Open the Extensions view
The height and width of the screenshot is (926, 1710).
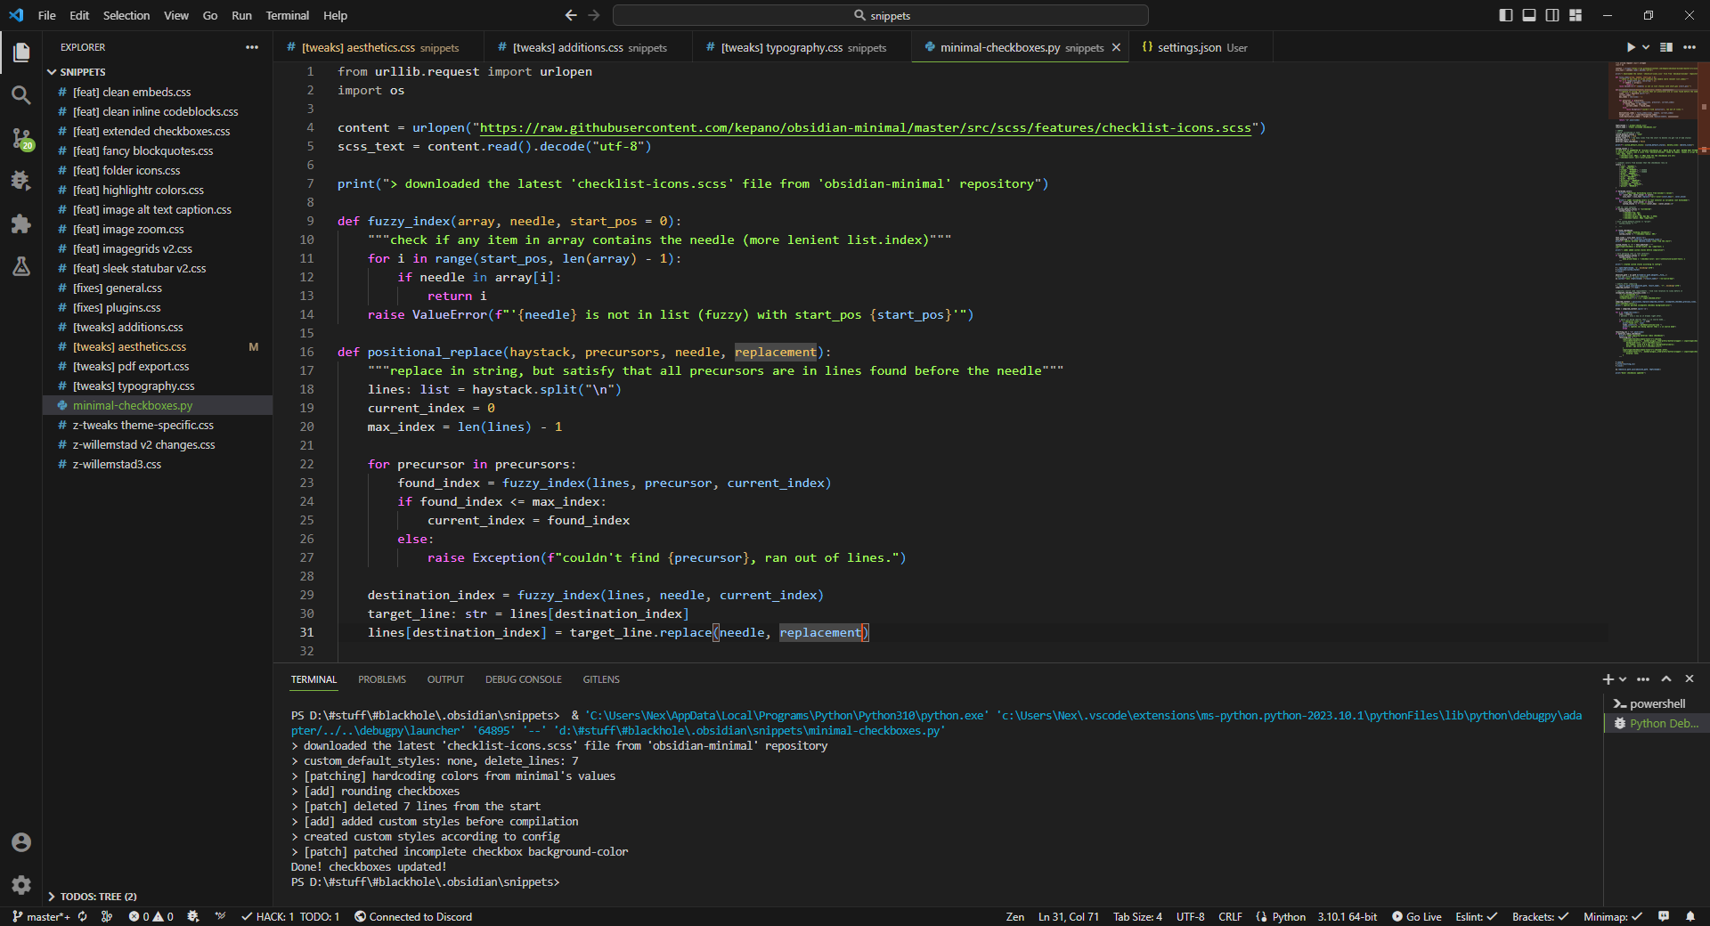[21, 223]
